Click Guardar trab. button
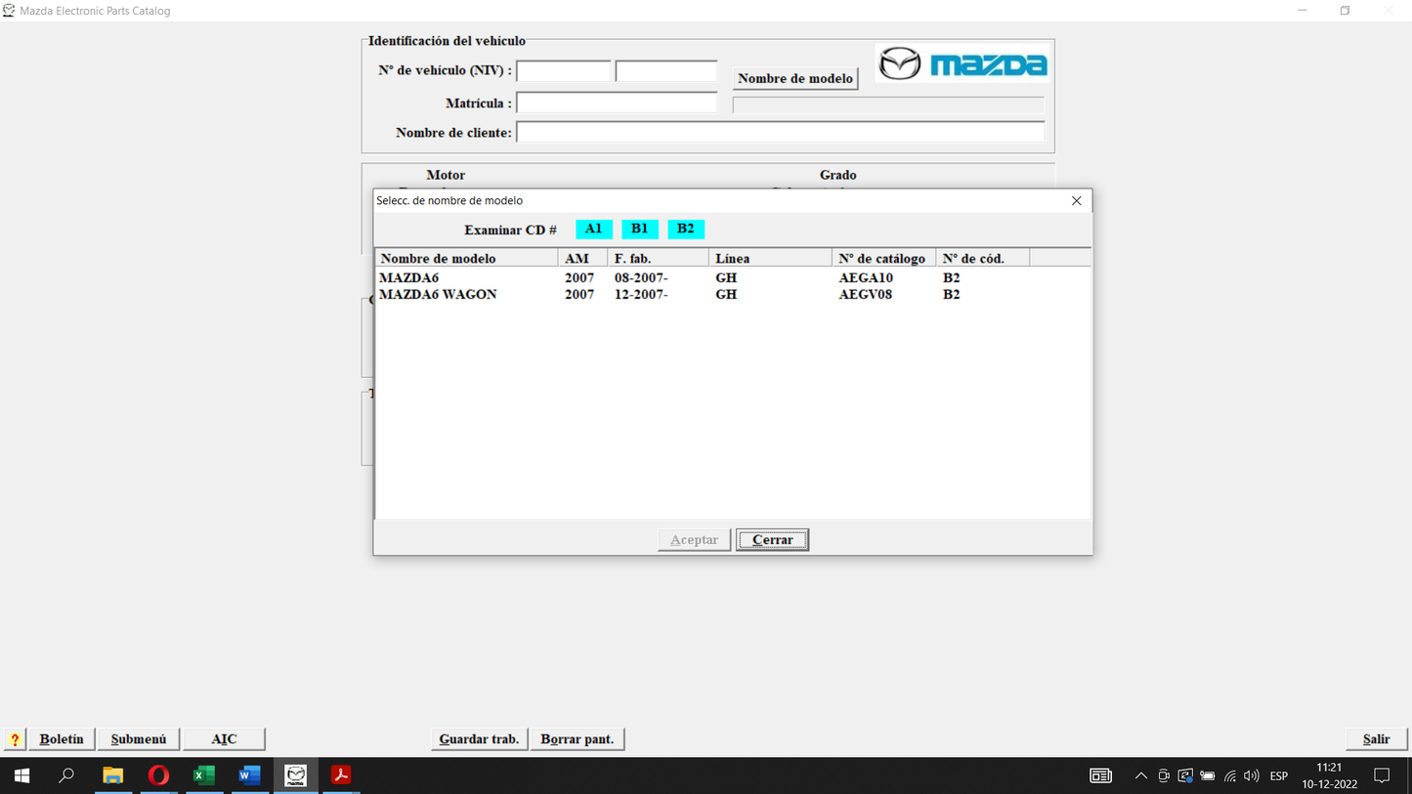 click(479, 739)
